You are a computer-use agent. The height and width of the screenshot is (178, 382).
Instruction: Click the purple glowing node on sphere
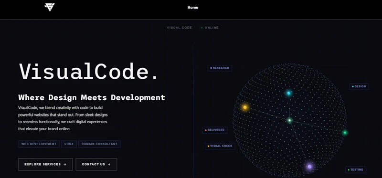[x=309, y=167]
